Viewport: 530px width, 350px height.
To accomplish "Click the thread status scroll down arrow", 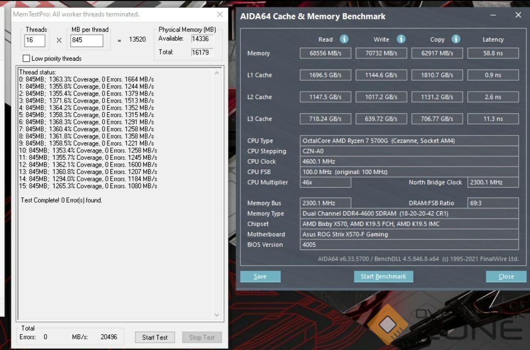I will point(217,315).
